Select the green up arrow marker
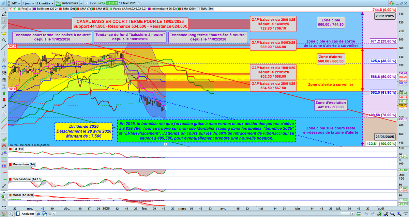Viewport: 409px width, 217px height. click(x=4, y=93)
